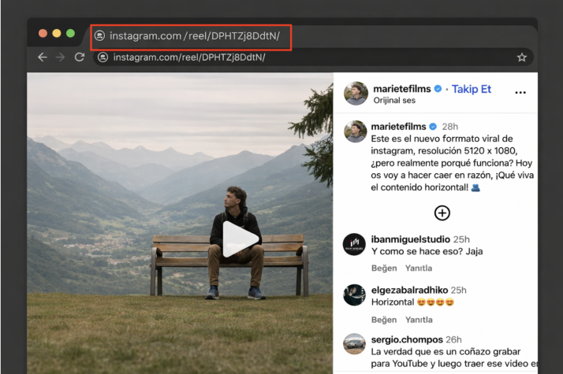Go back with the browser back arrow
The width and height of the screenshot is (563, 374).
tap(43, 57)
